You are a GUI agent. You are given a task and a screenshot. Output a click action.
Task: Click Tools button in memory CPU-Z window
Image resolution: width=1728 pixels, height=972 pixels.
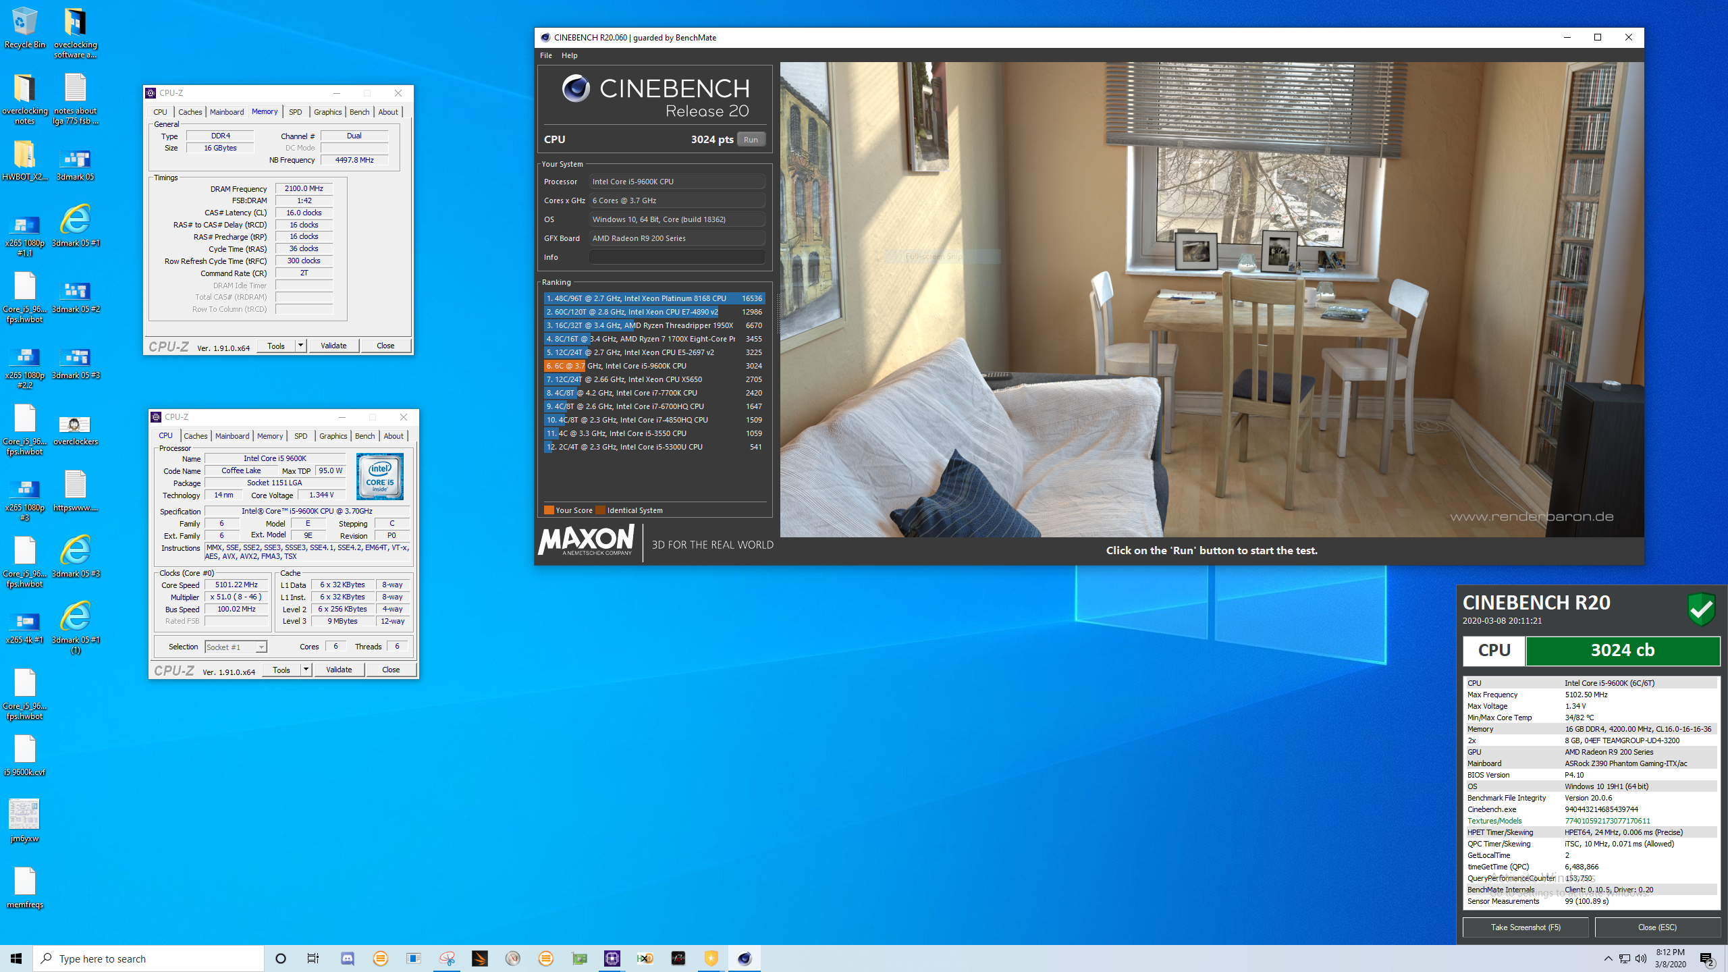(x=276, y=346)
